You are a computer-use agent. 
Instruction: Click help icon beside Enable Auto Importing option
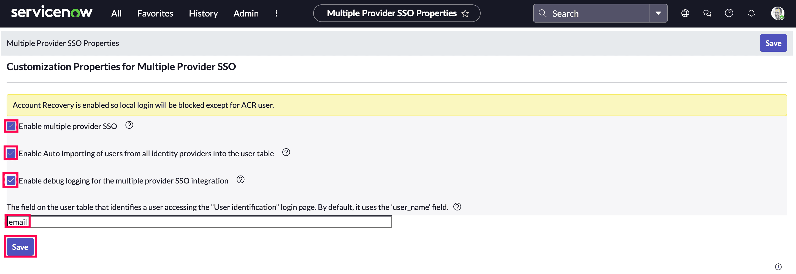[286, 152]
